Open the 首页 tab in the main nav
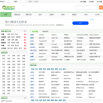This screenshot has height=103, width=103. [6, 15]
